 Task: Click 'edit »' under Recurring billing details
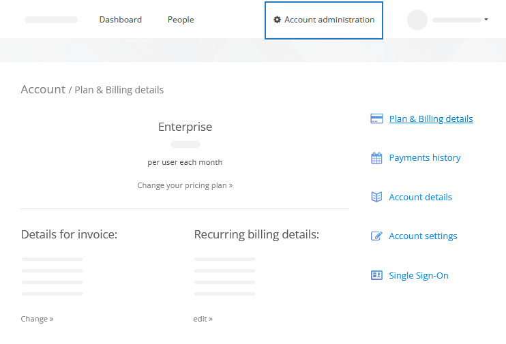click(203, 319)
